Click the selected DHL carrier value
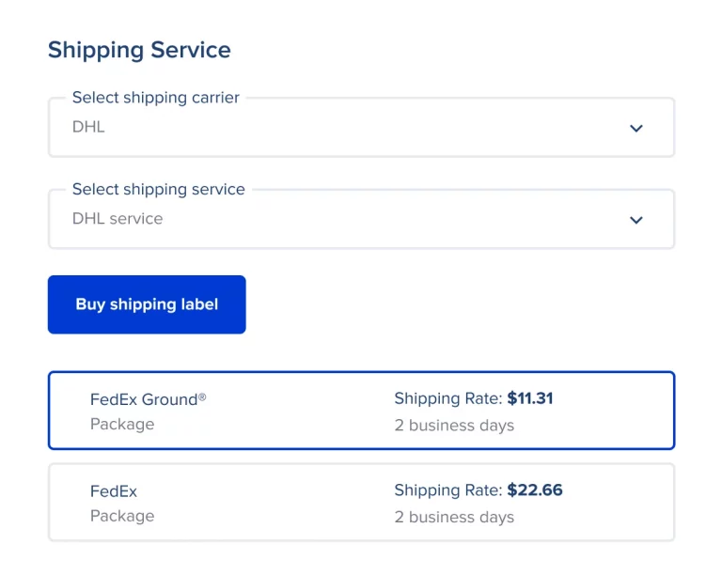The height and width of the screenshot is (575, 722). click(88, 126)
